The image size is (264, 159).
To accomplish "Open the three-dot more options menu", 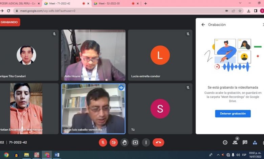I will pyautogui.click(x=146, y=142).
